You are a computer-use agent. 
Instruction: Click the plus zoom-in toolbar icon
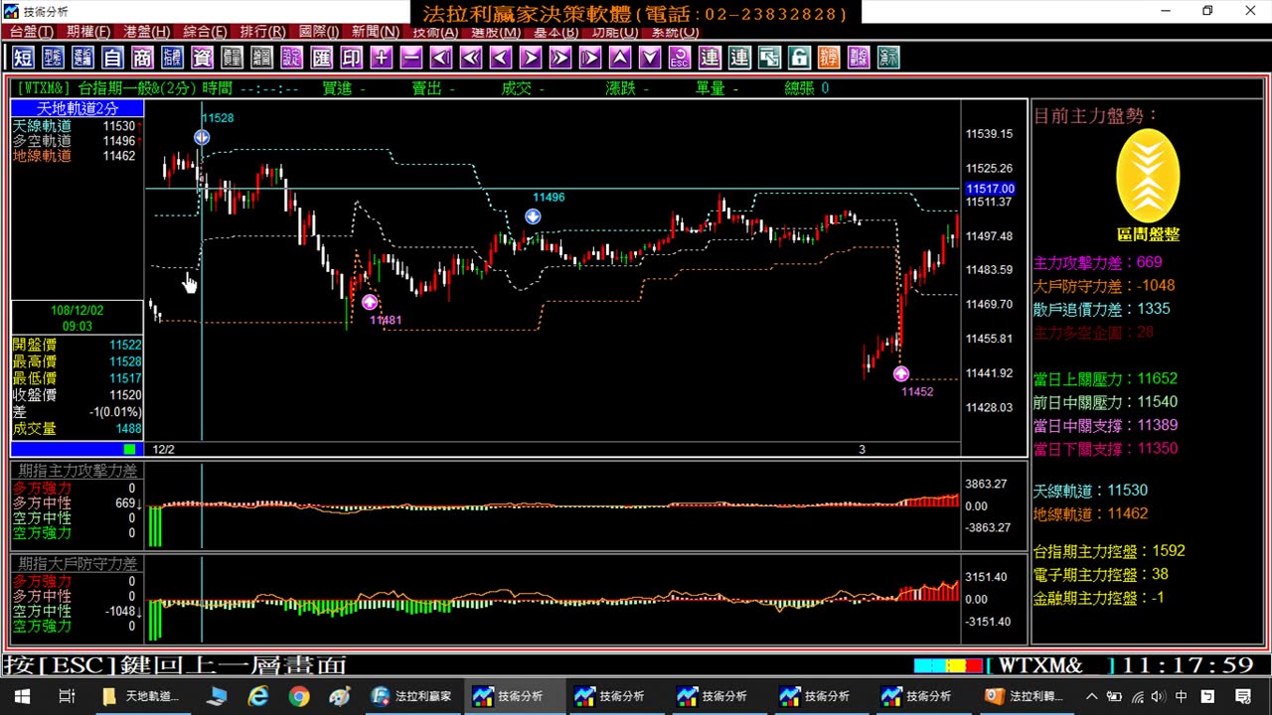point(382,58)
